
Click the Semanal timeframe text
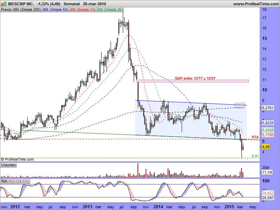pyautogui.click(x=72, y=4)
